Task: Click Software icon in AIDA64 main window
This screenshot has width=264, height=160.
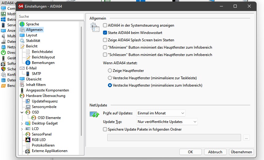Action: click(3, 64)
